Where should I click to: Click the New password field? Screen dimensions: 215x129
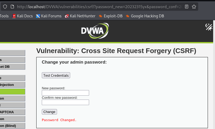click(x=65, y=93)
